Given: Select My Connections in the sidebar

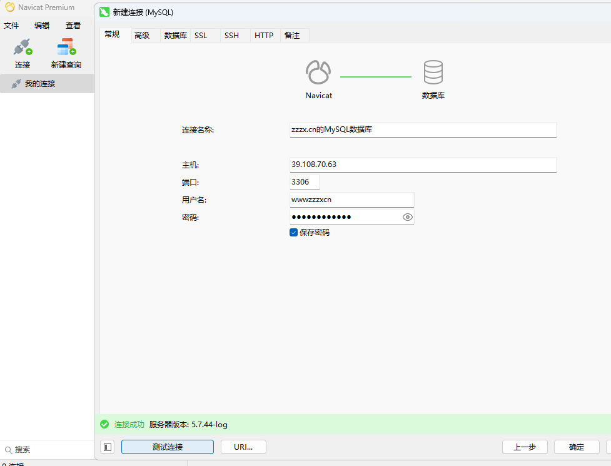Looking at the screenshot, I should (x=47, y=83).
